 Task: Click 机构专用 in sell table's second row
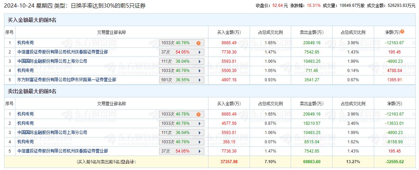click(x=26, y=123)
